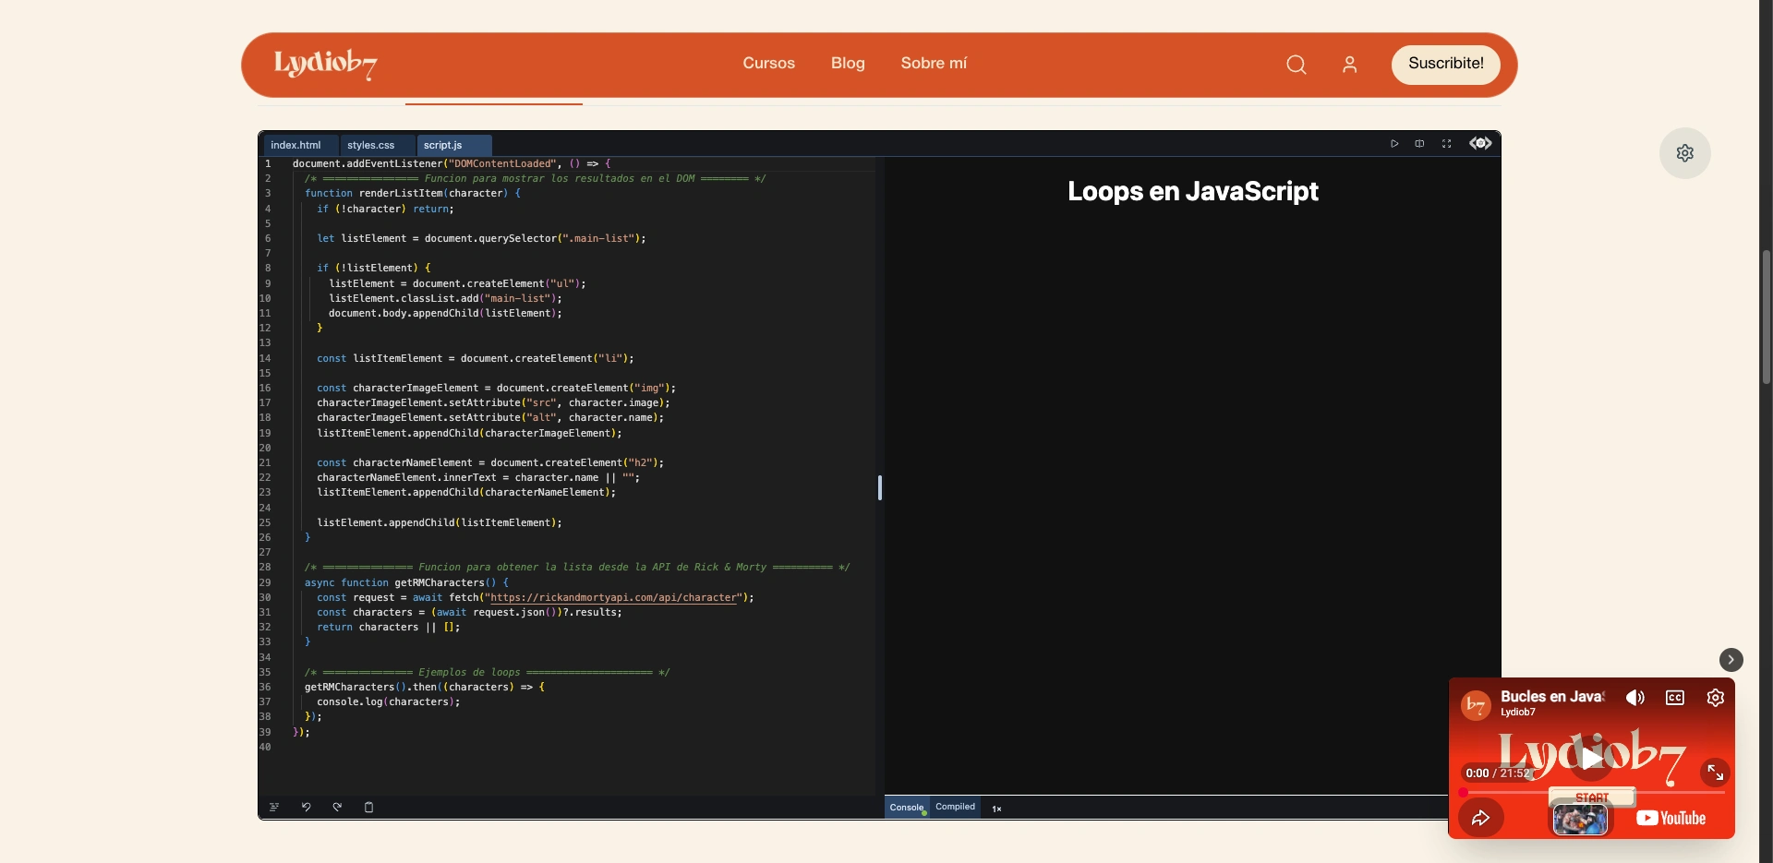Click the video progress bar
1773x863 pixels.
[x=1593, y=792]
